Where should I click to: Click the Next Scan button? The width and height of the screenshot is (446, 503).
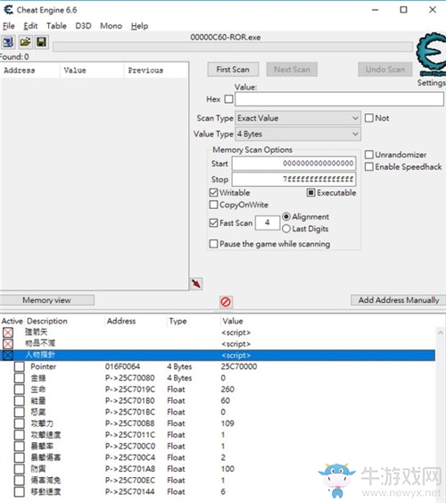[x=292, y=70]
